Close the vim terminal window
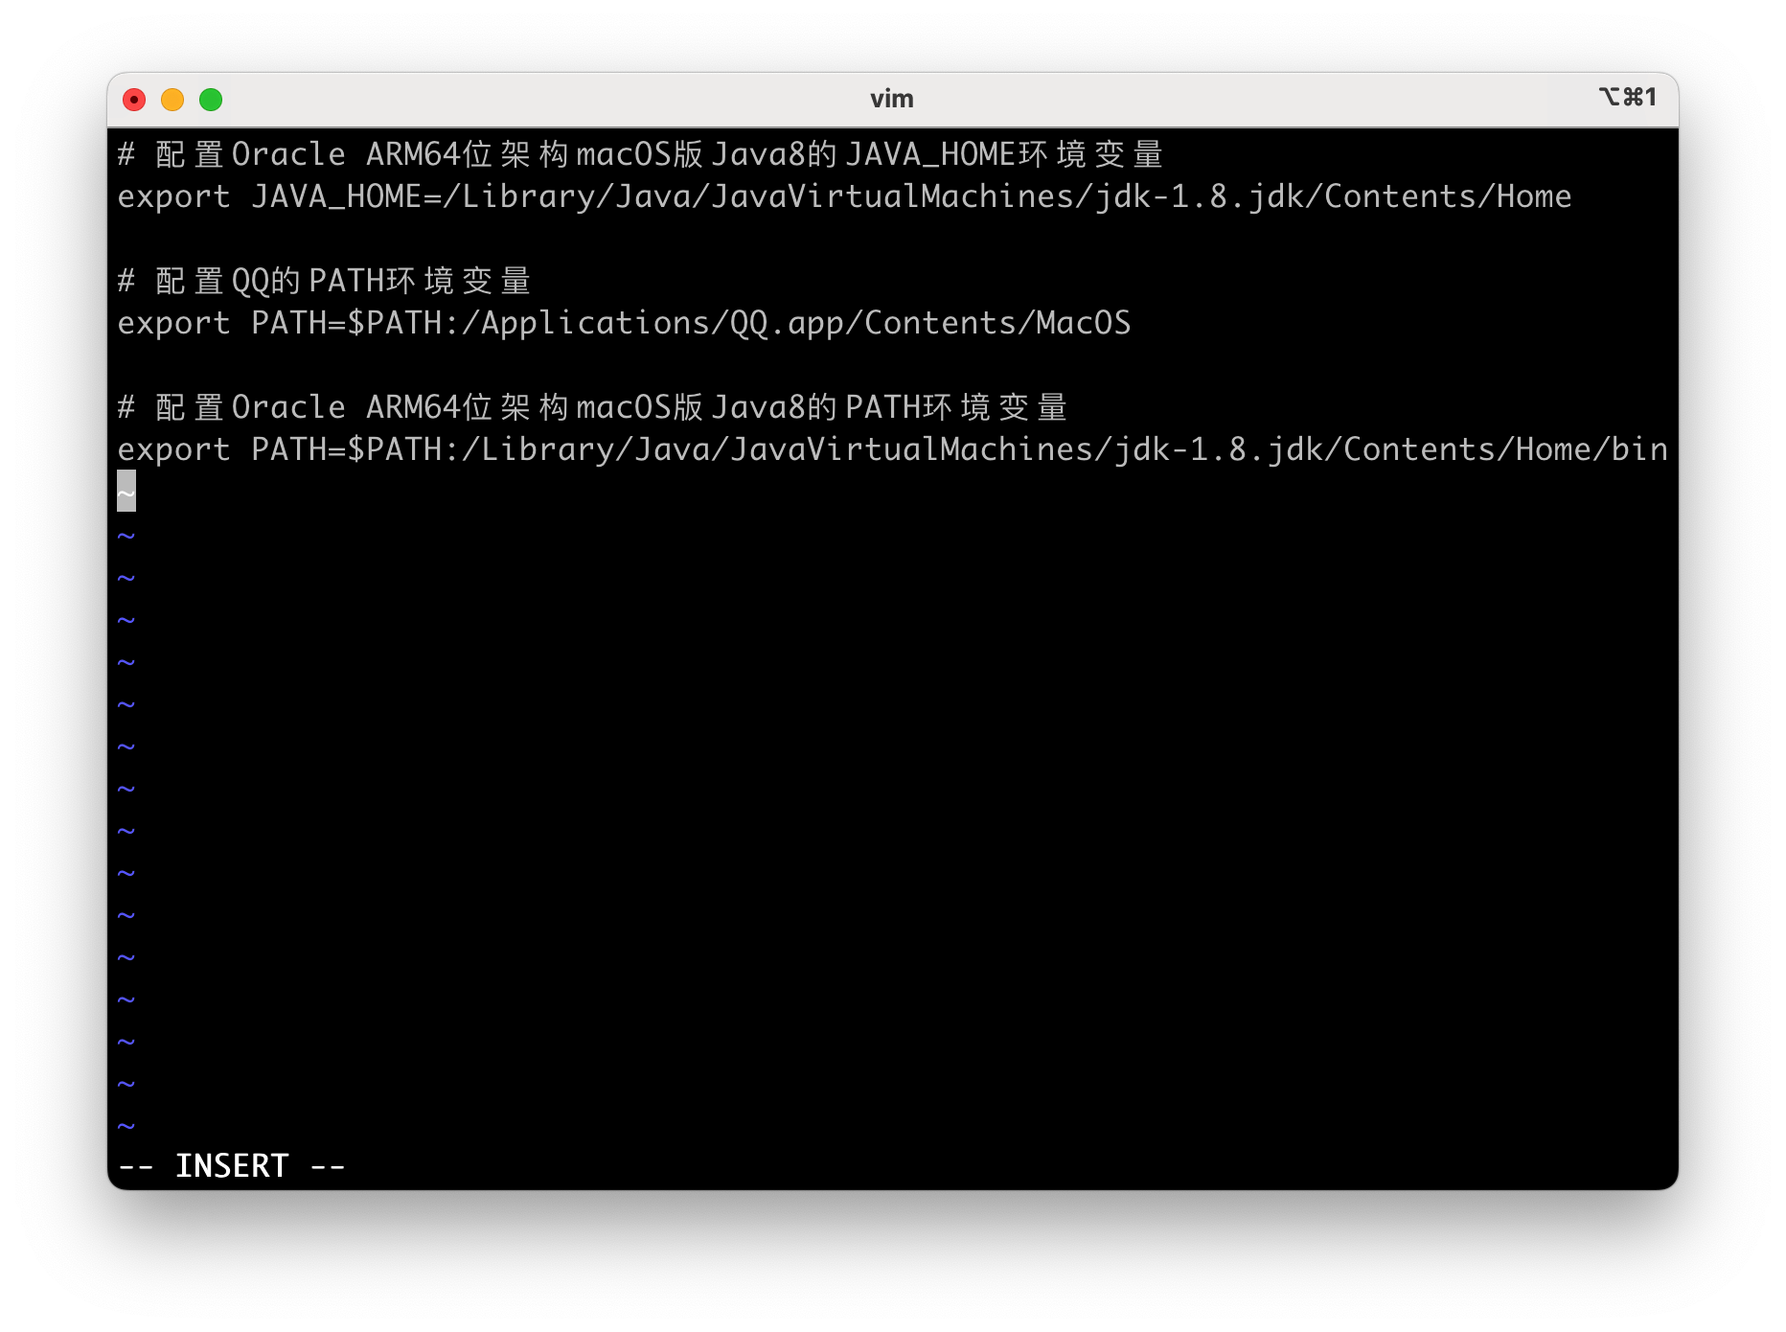1786x1332 pixels. 134,100
